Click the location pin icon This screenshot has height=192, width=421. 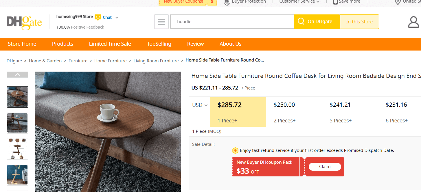[x=398, y=2]
